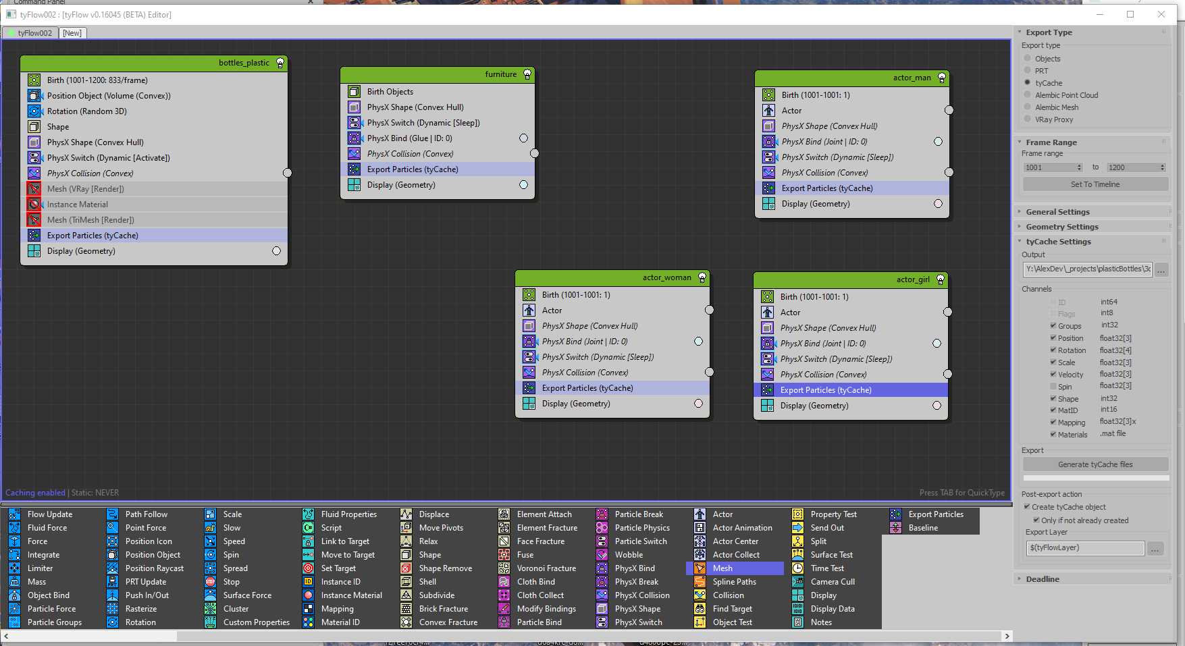This screenshot has width=1185, height=646.
Task: Enable the Spin channel checkbox
Action: point(1053,387)
